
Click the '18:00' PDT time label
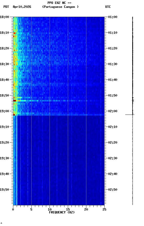(x=4, y=17)
